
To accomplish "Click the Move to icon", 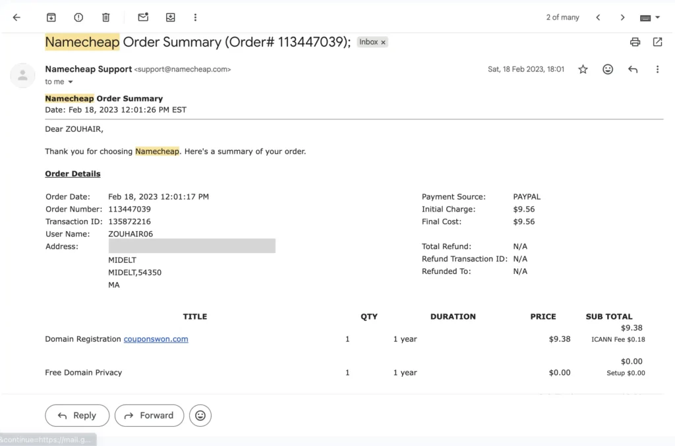I will (x=171, y=17).
